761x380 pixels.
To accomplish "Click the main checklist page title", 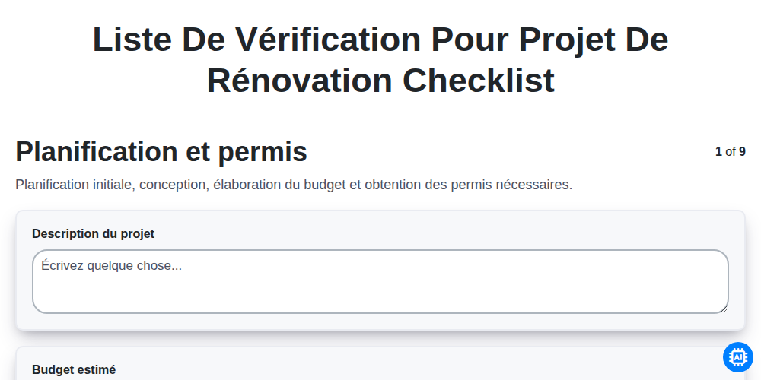I will click(x=380, y=60).
